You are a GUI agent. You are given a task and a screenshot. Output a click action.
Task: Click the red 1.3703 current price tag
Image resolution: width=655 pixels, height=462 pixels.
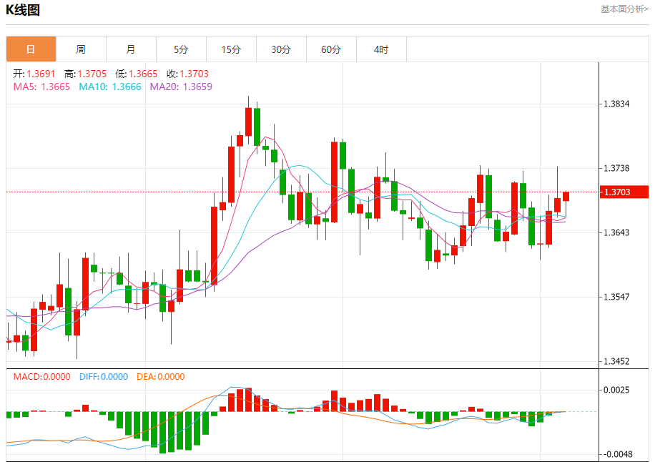624,192
